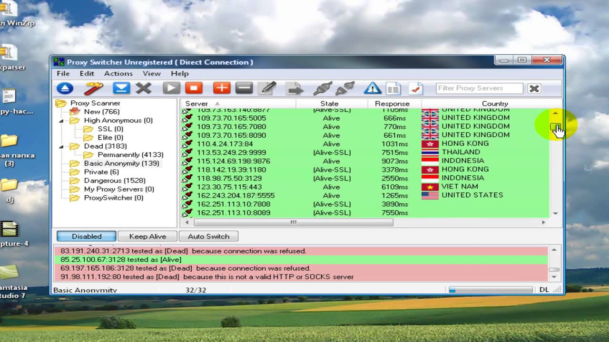Select the My Proxy Servers (0) folder

point(119,189)
